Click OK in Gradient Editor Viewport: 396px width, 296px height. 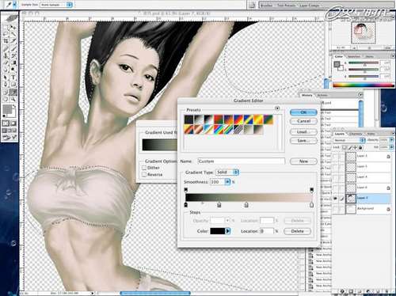(303, 112)
